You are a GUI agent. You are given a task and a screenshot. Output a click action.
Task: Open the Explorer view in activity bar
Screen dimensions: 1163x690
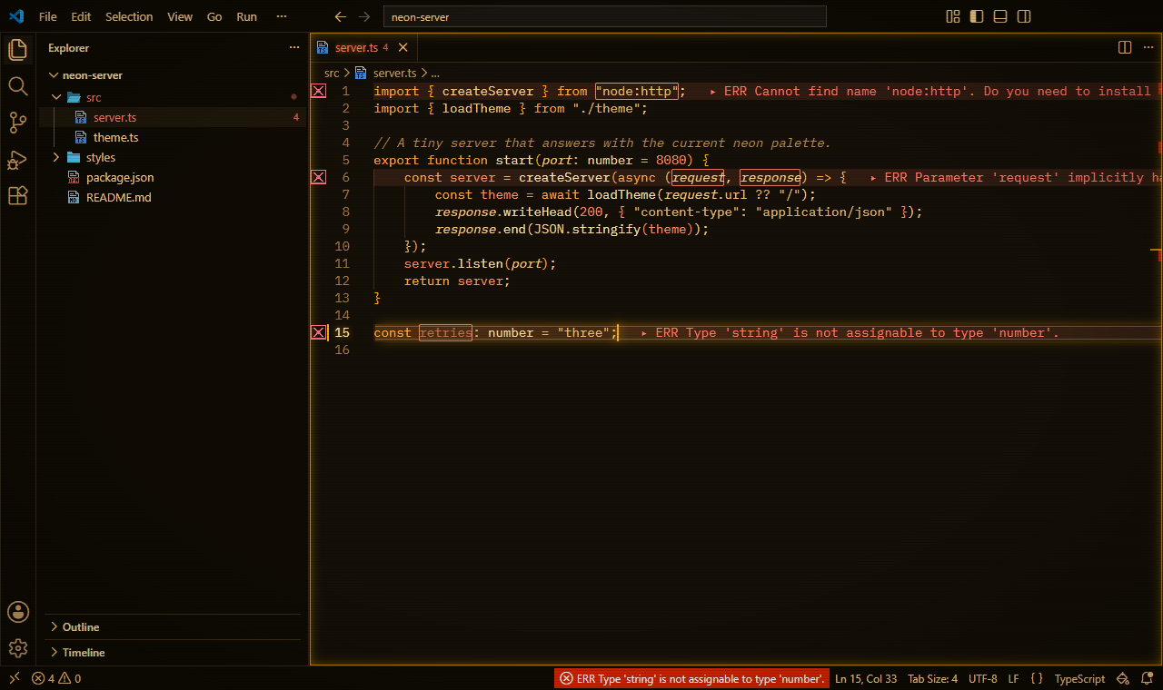click(x=17, y=50)
